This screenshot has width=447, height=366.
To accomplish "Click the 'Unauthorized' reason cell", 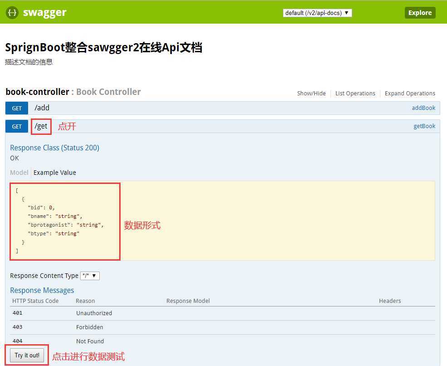I will [x=94, y=313].
